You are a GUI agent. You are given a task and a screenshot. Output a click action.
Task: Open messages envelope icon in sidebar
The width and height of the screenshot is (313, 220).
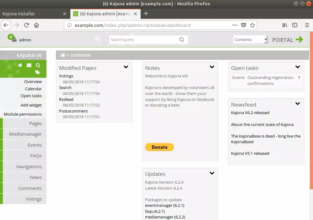point(29,65)
